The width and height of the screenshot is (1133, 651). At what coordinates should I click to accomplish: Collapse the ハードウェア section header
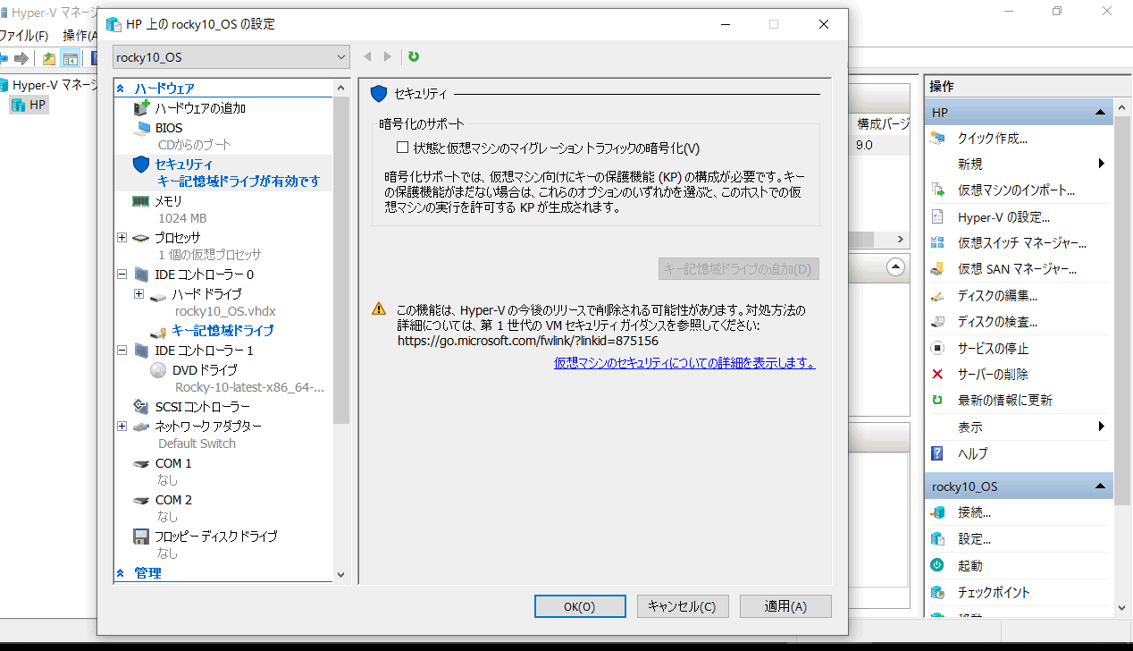pyautogui.click(x=121, y=89)
